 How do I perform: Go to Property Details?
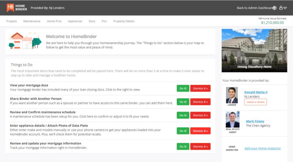point(124,21)
